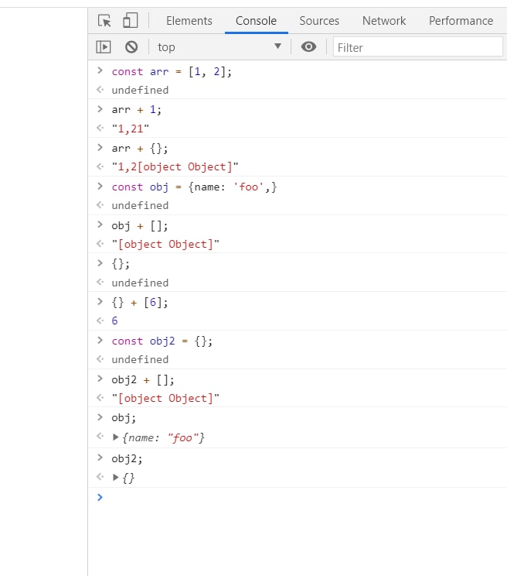Focus the Filter input field

418,47
